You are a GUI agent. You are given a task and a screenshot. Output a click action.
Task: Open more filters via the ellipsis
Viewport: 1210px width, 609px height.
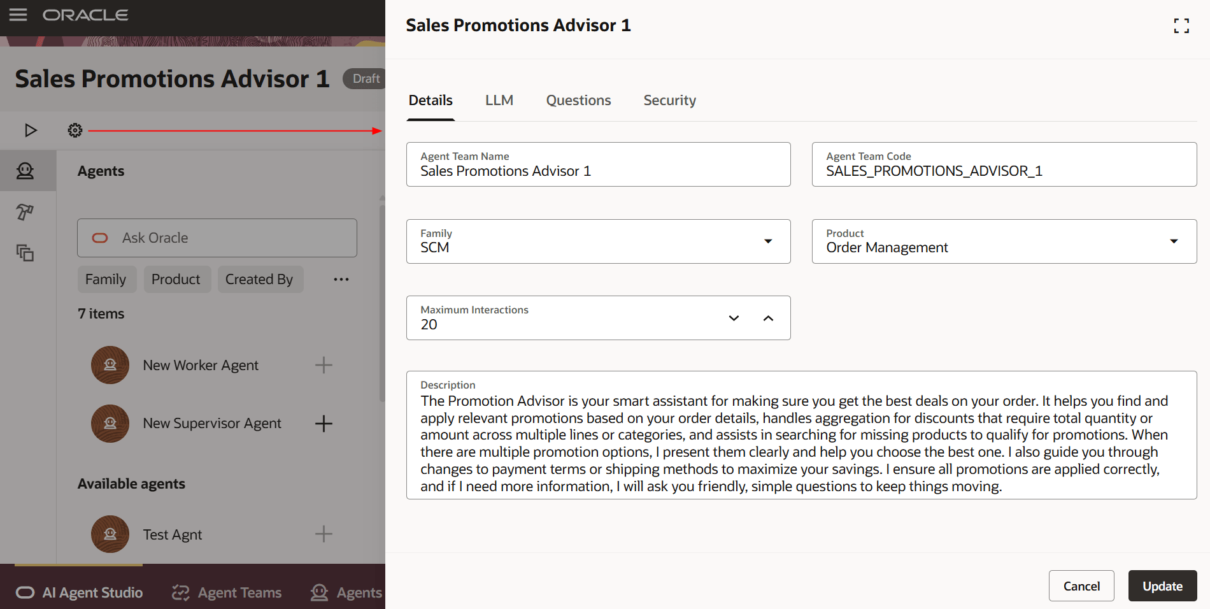341,279
